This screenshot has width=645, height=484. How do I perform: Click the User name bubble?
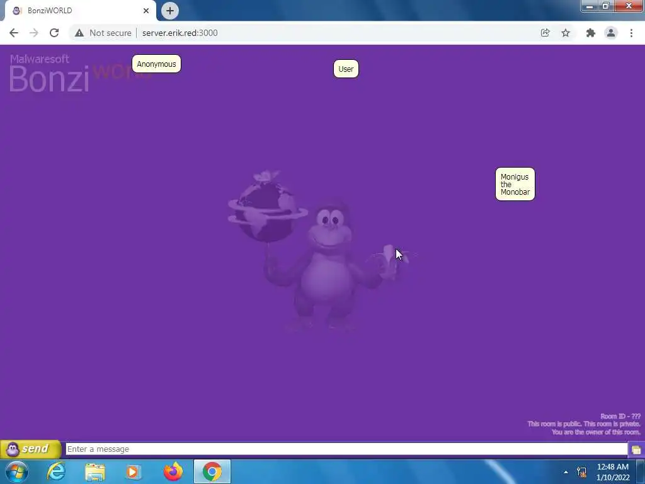click(x=346, y=69)
